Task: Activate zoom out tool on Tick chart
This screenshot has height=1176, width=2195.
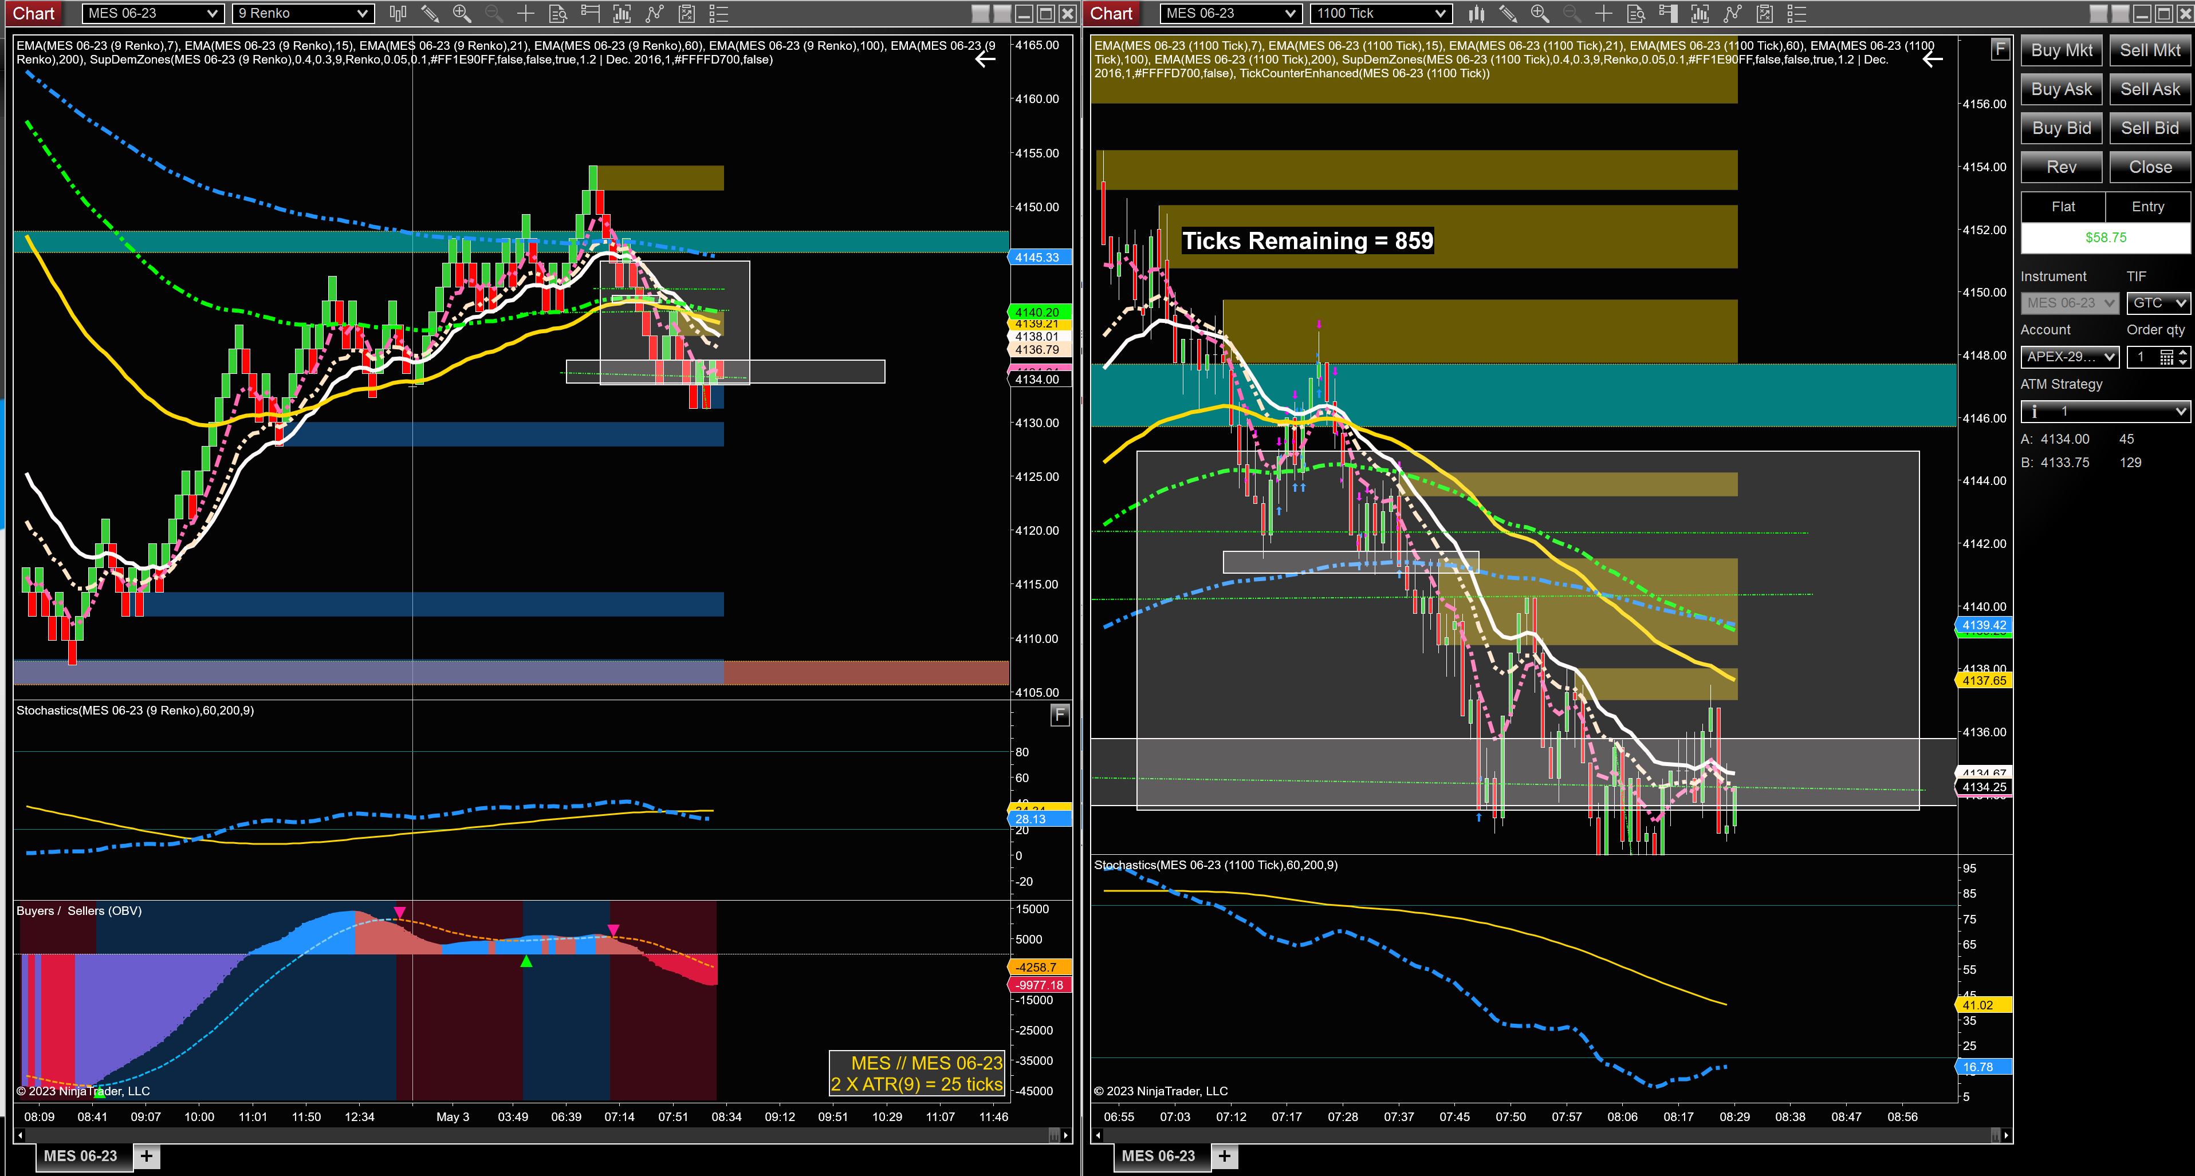Action: 1572,13
